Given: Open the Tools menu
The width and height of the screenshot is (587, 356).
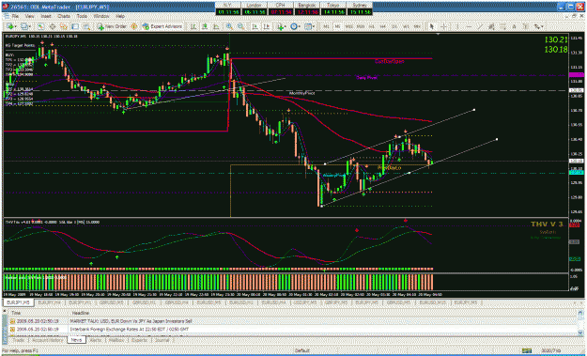Looking at the screenshot, I should coord(82,17).
